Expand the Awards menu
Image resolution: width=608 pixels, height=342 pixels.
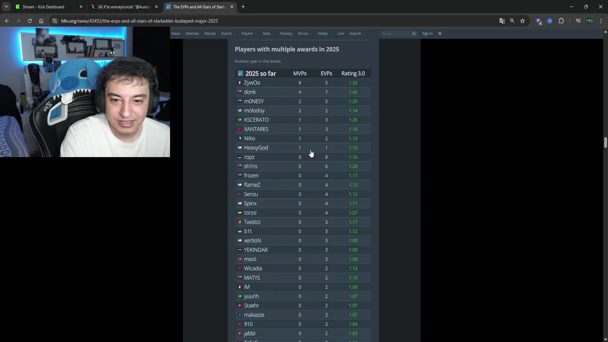pyautogui.click(x=356, y=34)
